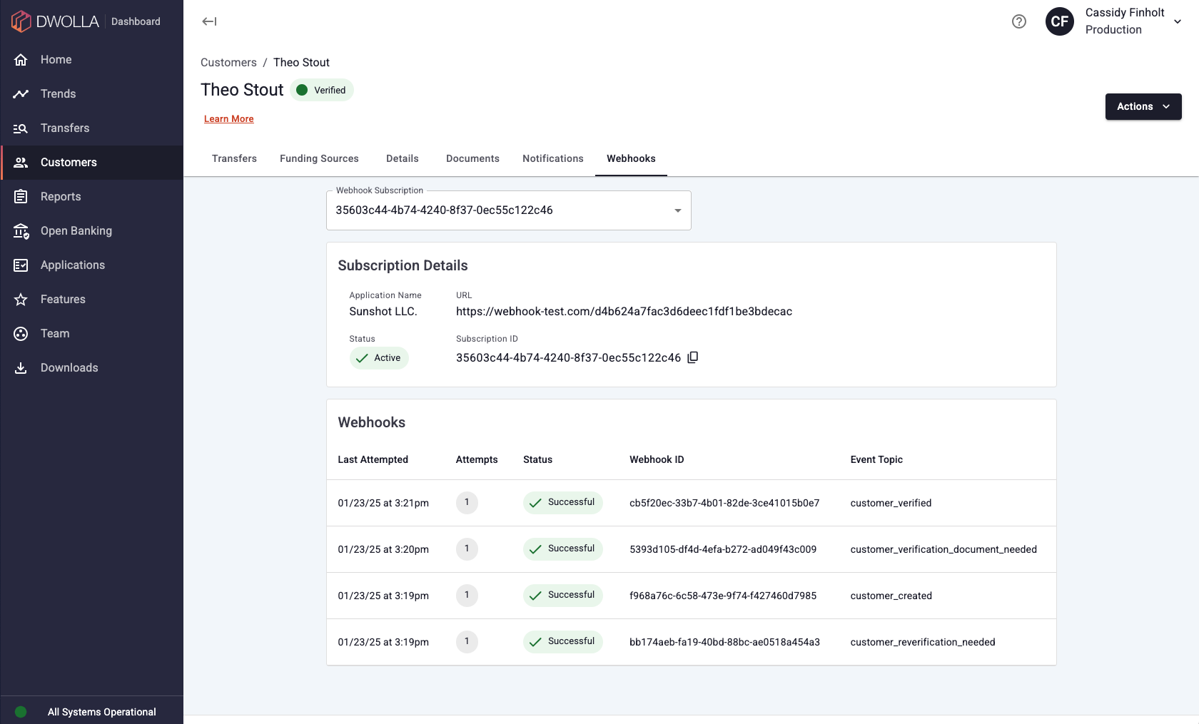Open Open Banking in the sidebar
Image resolution: width=1199 pixels, height=724 pixels.
coord(91,231)
